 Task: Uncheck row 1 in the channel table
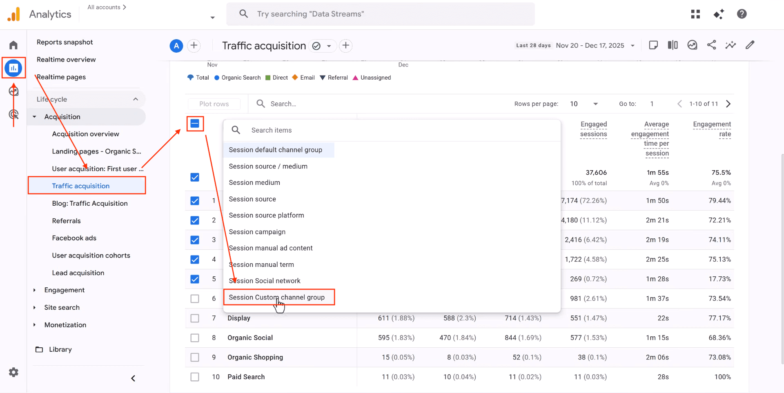point(195,200)
